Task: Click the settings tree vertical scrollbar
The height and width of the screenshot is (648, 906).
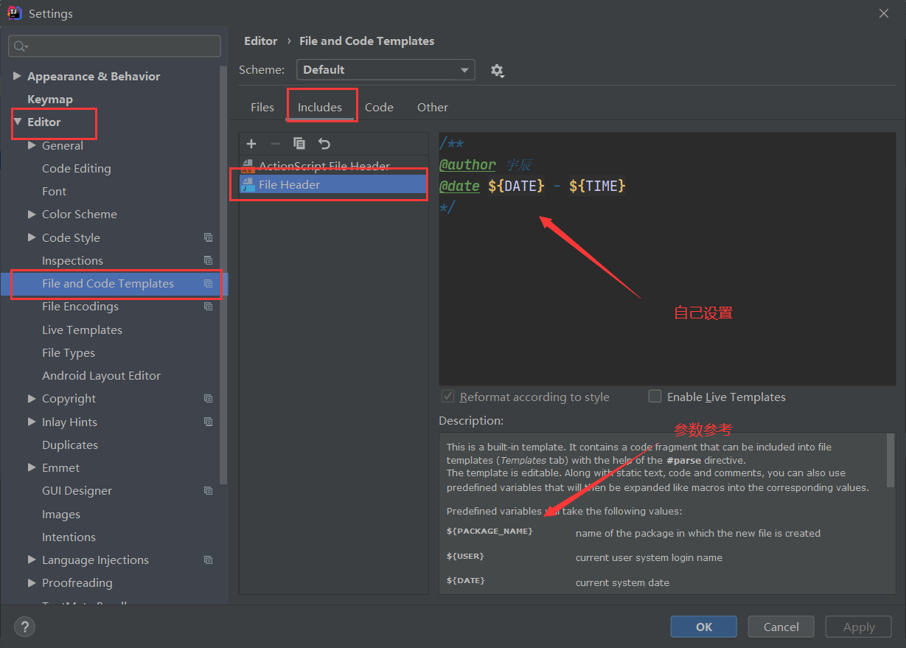Action: (x=224, y=274)
